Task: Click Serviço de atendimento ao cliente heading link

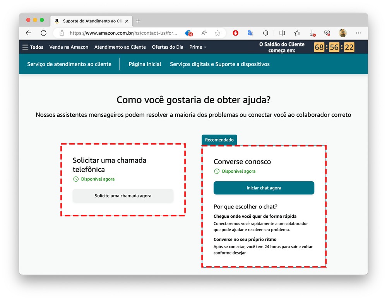Action: (69, 64)
